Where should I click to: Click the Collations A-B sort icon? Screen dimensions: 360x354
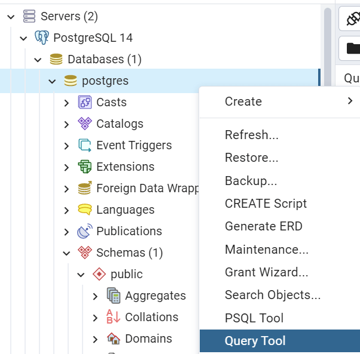coord(114,317)
